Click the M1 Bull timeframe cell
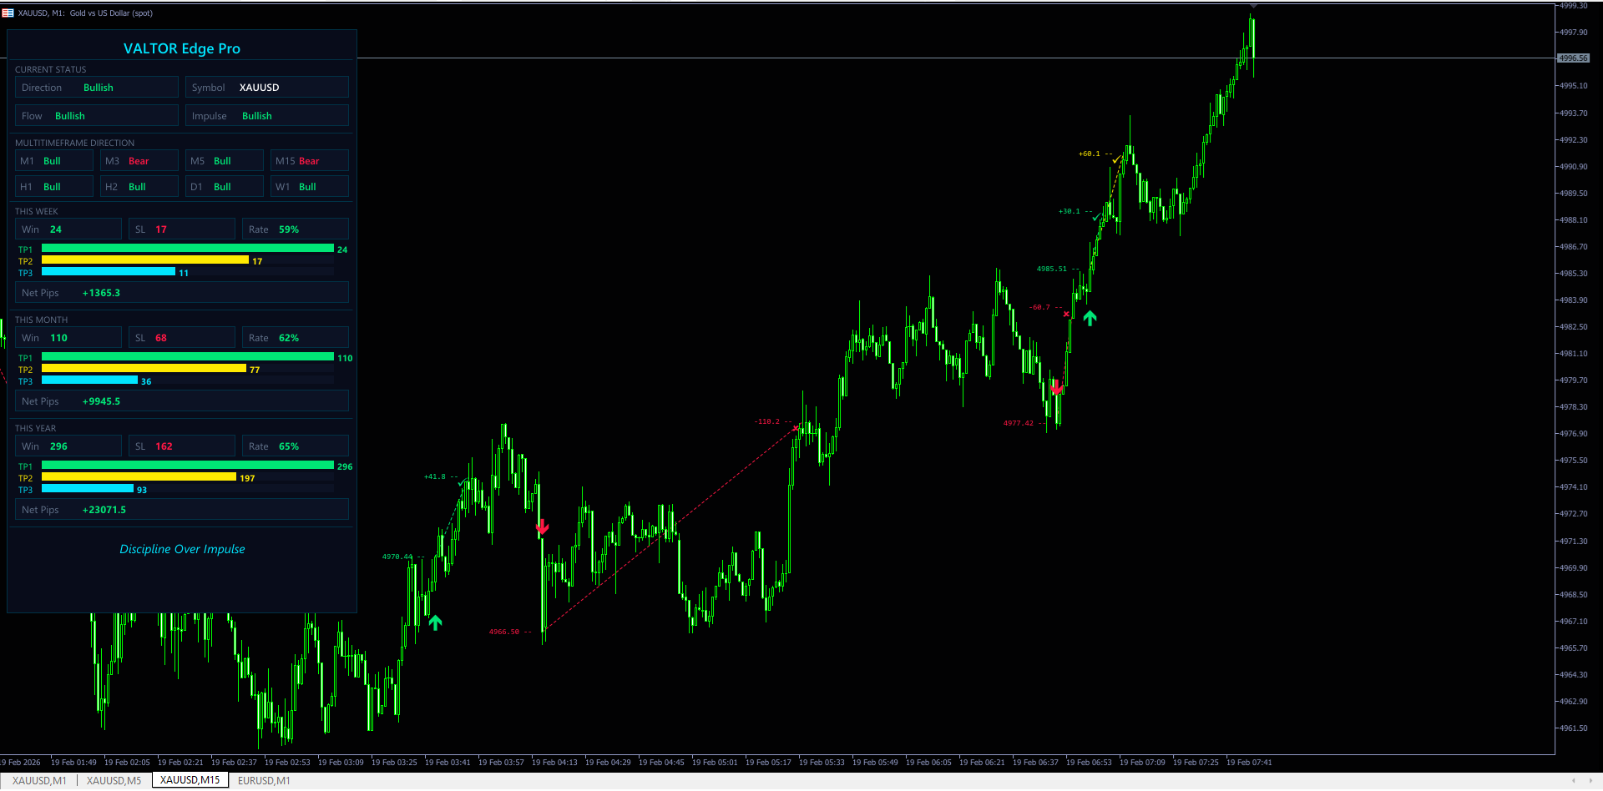Screen dimensions: 1603x791 click(54, 161)
